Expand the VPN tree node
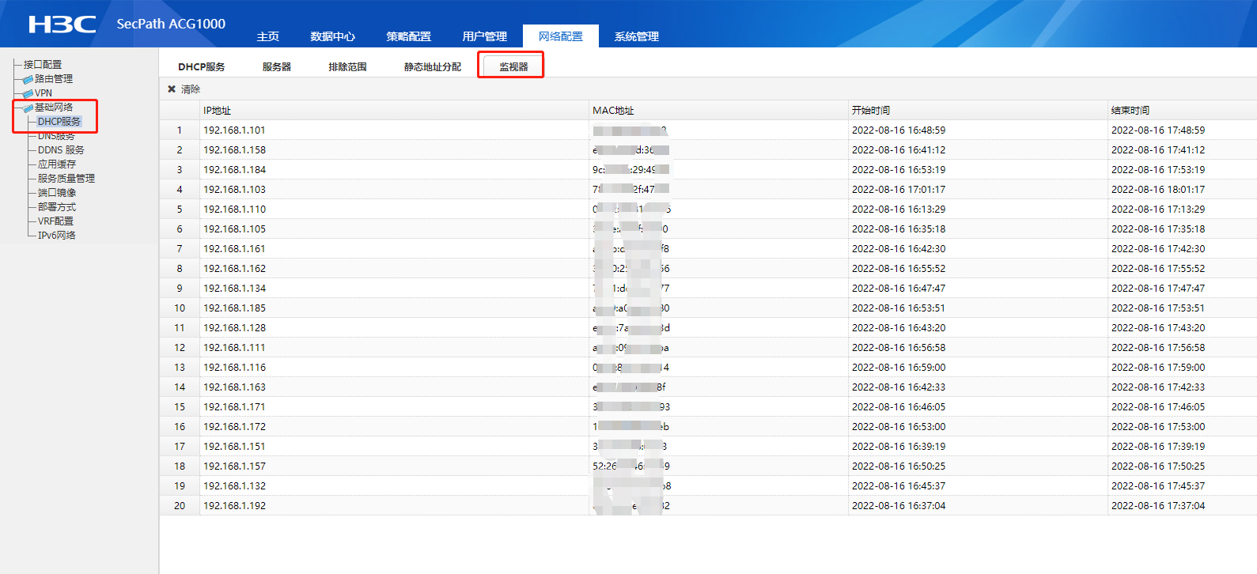The height and width of the screenshot is (574, 1257). pyautogui.click(x=44, y=93)
